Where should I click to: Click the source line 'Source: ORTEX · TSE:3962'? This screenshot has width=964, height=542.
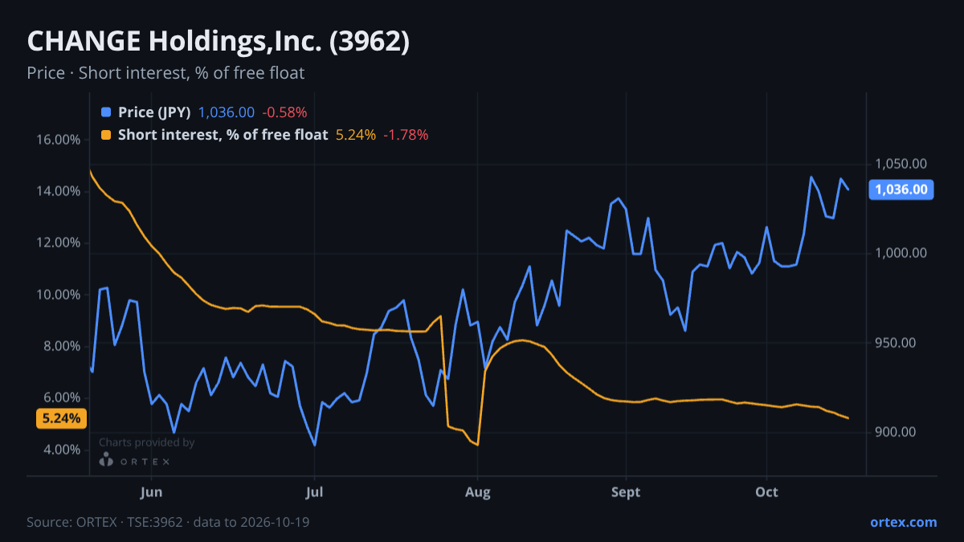(x=106, y=522)
